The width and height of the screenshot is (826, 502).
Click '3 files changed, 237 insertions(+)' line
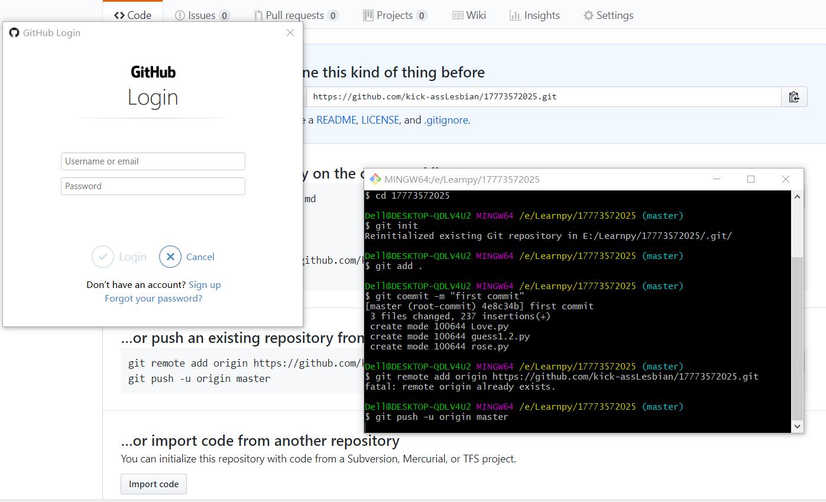click(x=460, y=316)
